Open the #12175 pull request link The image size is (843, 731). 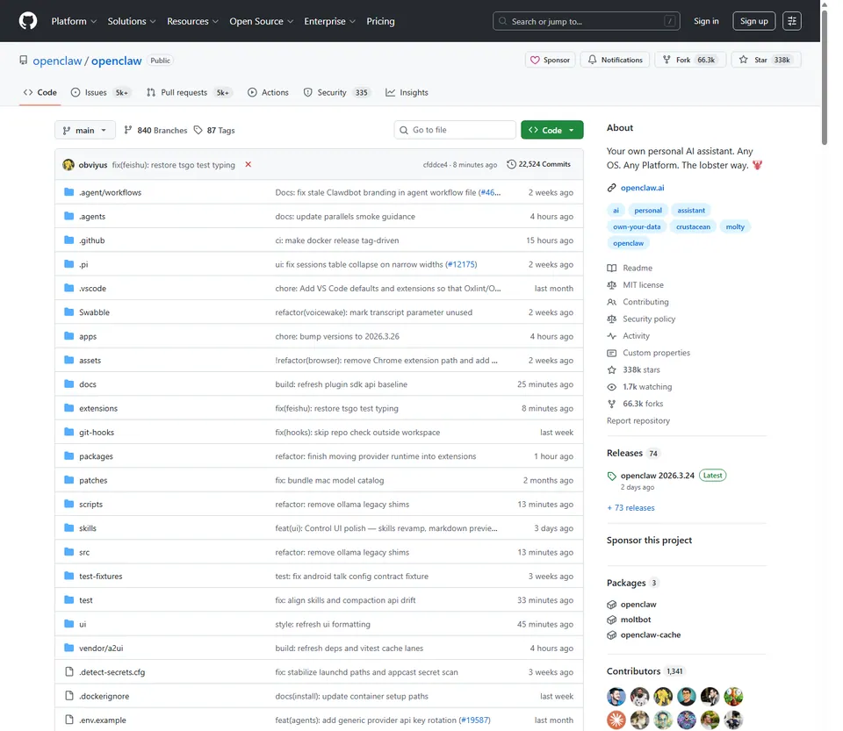(461, 264)
